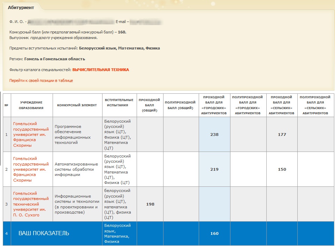Click header Полупроходной балл для «сельских» абитуриентов

click(315, 105)
